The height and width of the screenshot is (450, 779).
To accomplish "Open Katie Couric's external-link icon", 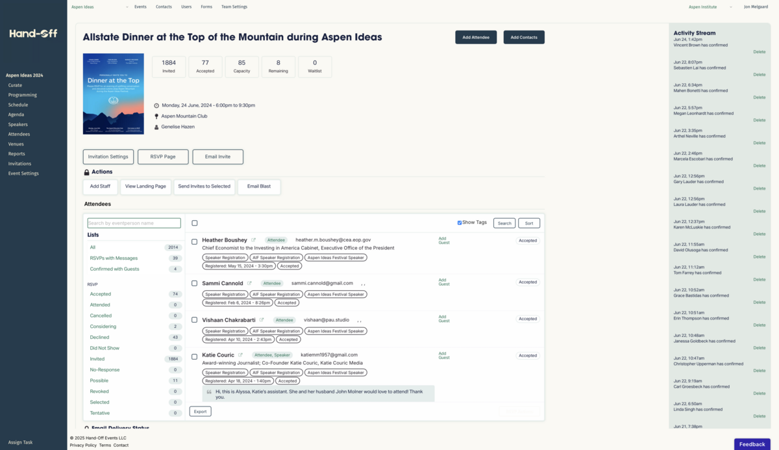I will (240, 355).
